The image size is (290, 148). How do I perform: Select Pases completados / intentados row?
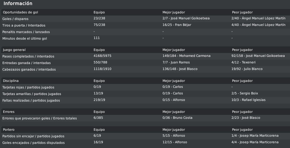click(146, 56)
